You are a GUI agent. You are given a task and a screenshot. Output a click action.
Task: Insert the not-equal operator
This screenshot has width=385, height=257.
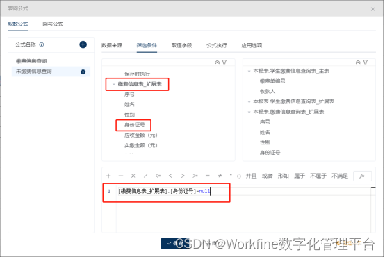click(220, 176)
